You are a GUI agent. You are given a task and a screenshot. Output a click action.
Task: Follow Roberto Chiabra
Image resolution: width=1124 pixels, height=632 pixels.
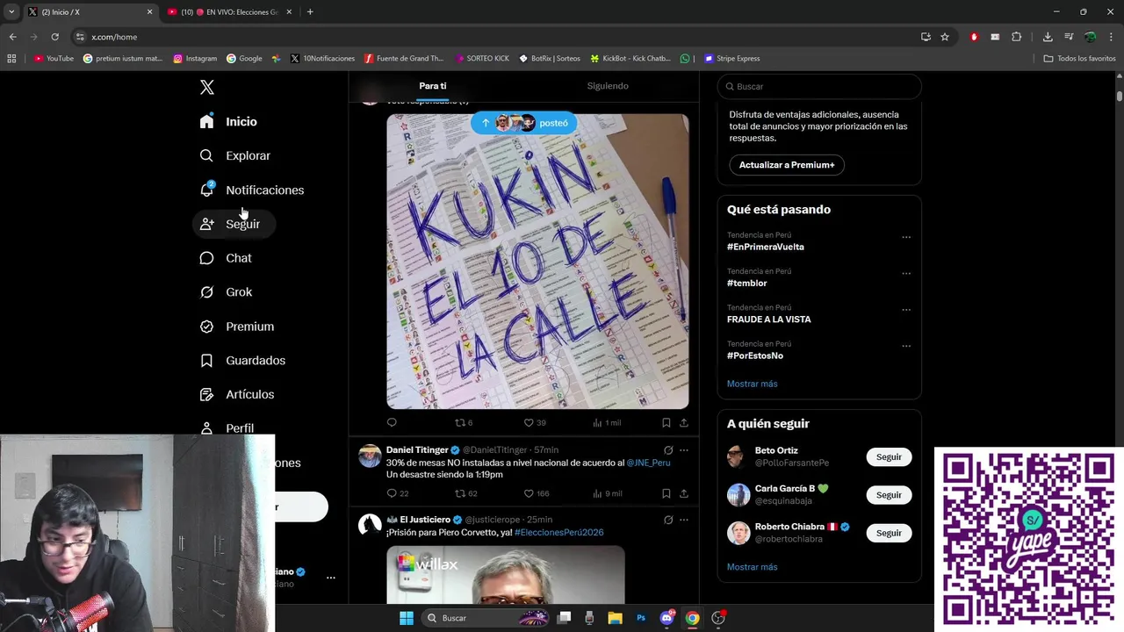coord(889,533)
